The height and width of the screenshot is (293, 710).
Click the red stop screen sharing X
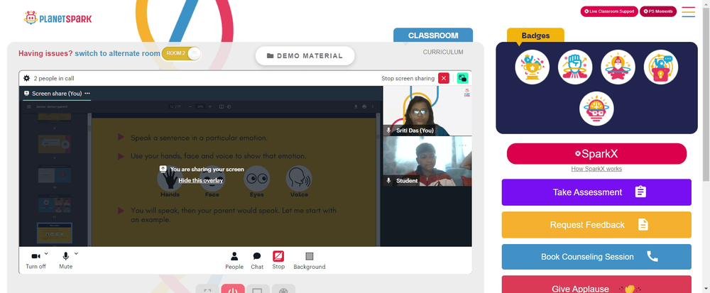pyautogui.click(x=444, y=78)
